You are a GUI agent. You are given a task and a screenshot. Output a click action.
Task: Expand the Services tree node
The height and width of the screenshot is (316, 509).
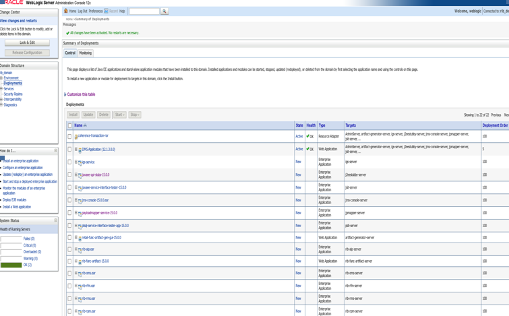click(x=1, y=88)
